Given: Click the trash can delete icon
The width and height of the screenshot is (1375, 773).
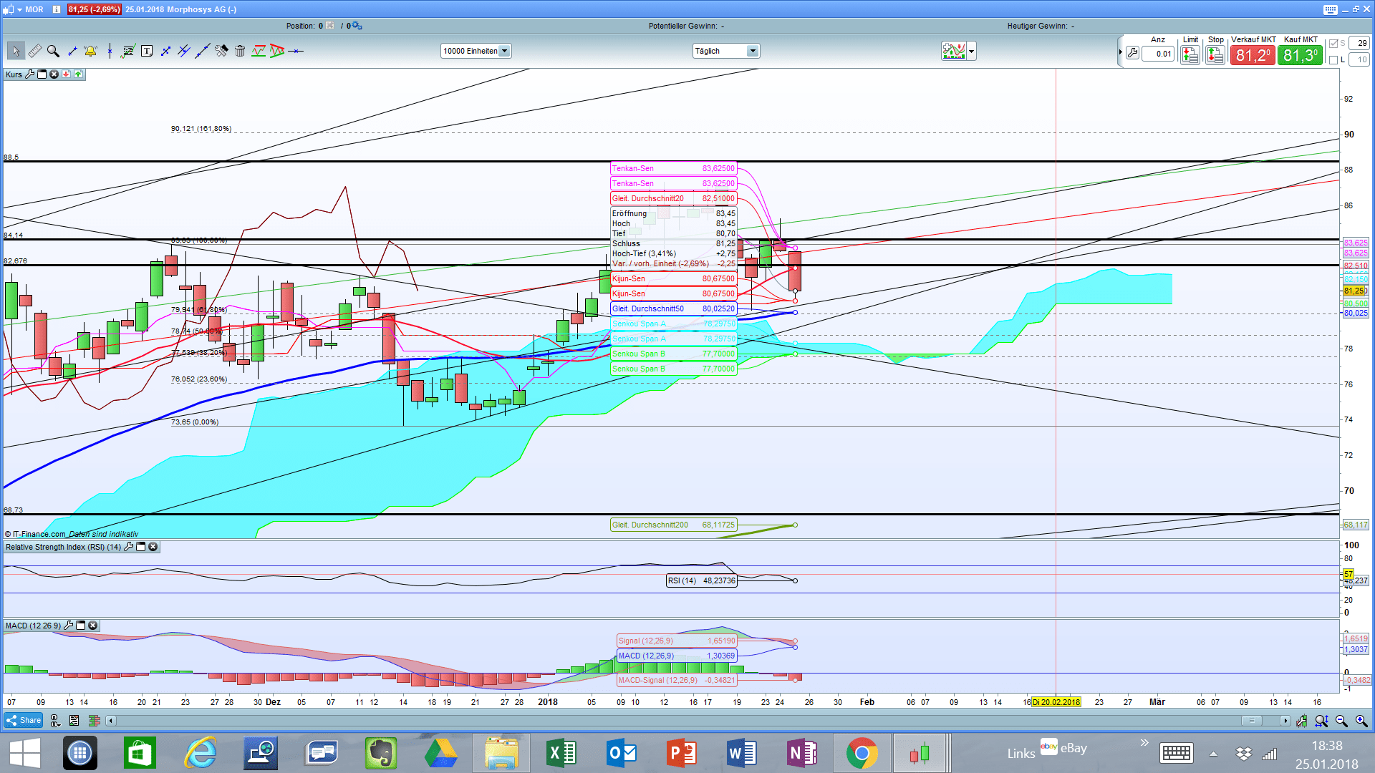Looking at the screenshot, I should pos(240,51).
